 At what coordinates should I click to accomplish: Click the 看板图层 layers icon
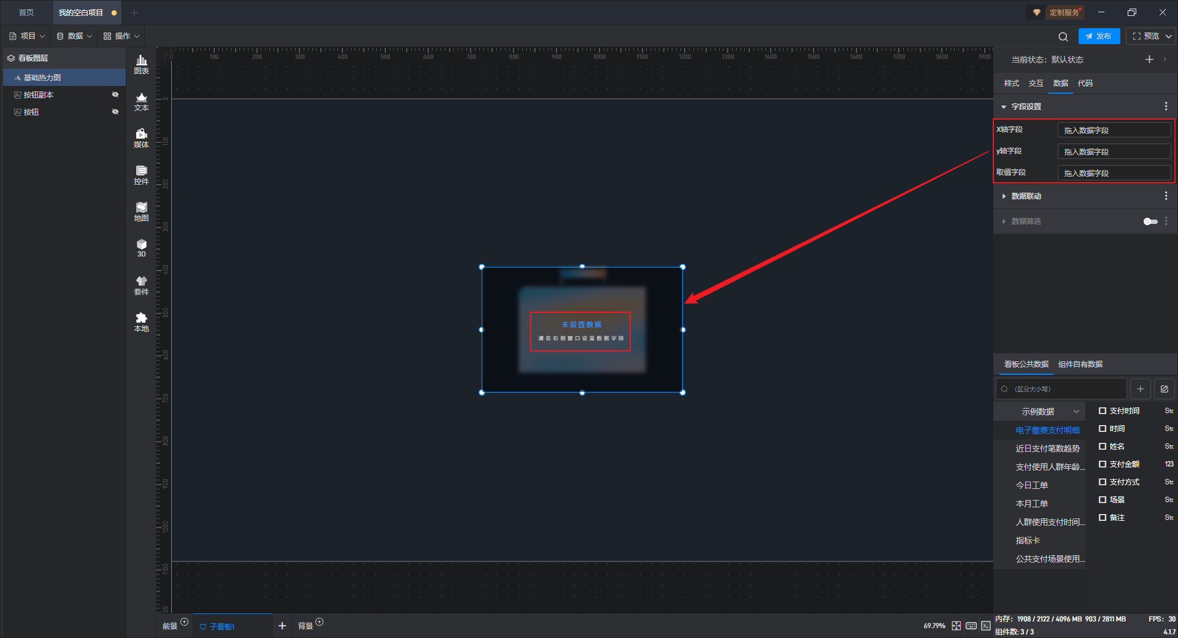[x=11, y=58]
